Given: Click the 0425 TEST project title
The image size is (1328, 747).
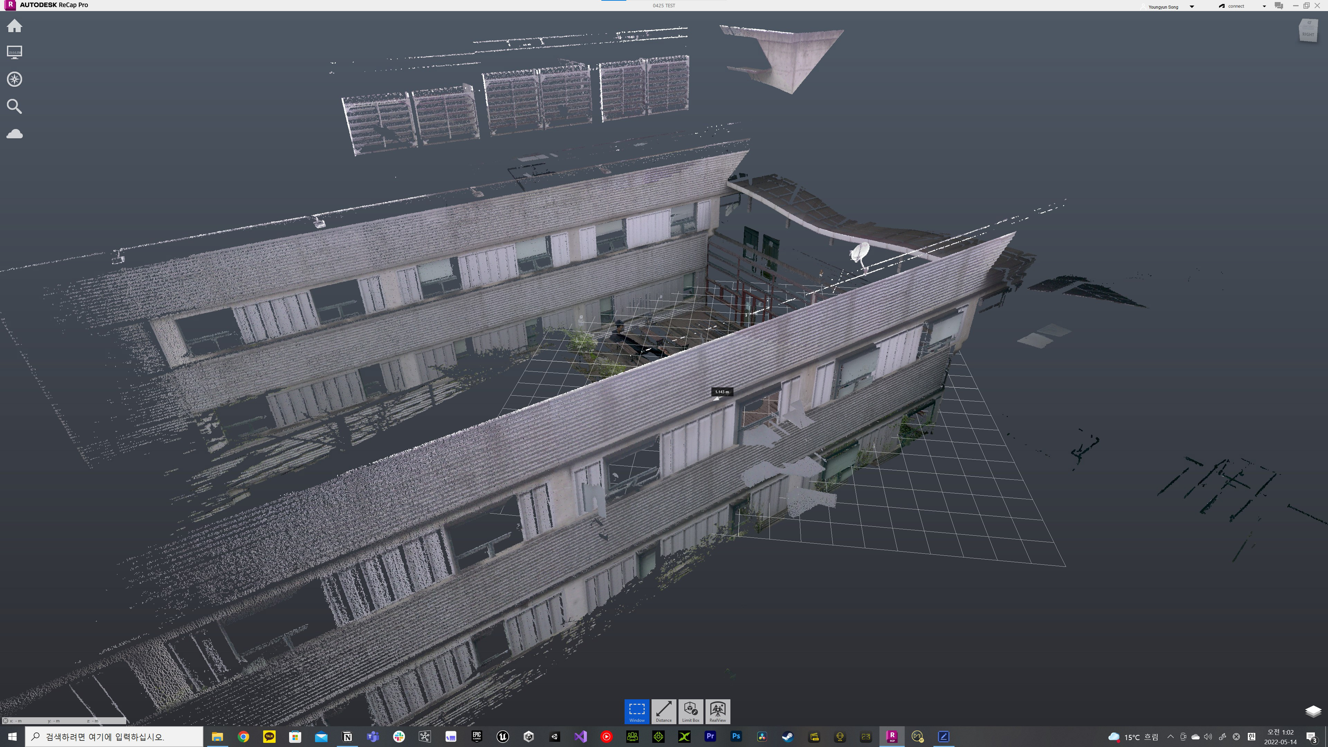Looking at the screenshot, I should (664, 6).
